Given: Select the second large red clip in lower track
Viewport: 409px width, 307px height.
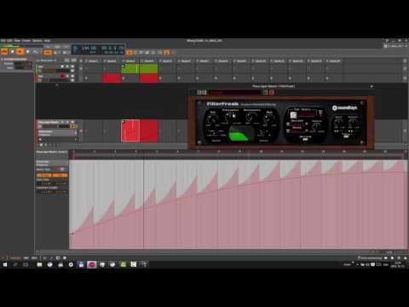Looking at the screenshot, I should (x=149, y=131).
